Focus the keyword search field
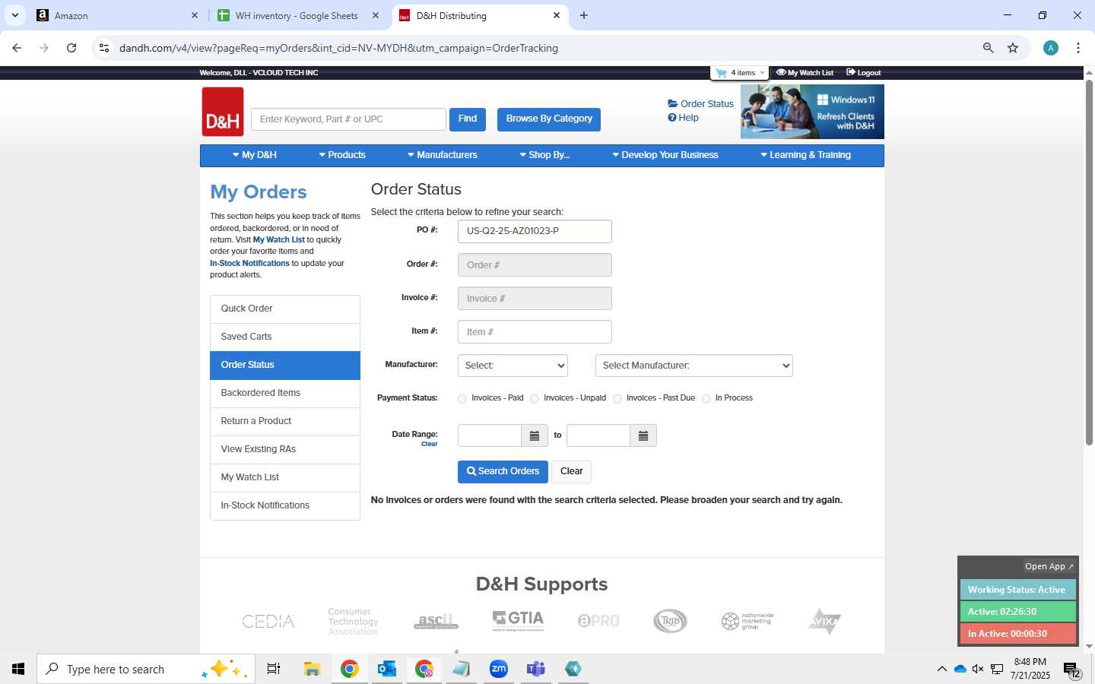 click(x=348, y=119)
